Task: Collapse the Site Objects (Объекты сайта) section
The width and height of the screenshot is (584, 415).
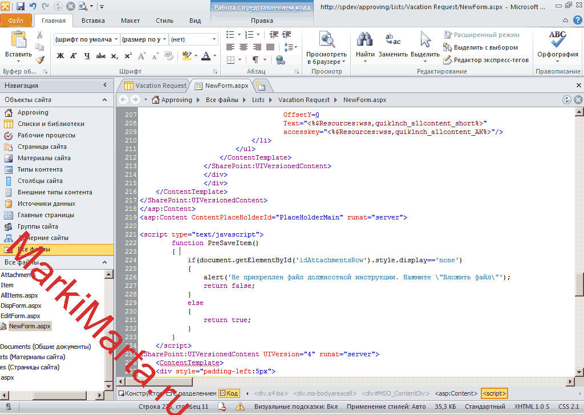Action: tap(104, 100)
